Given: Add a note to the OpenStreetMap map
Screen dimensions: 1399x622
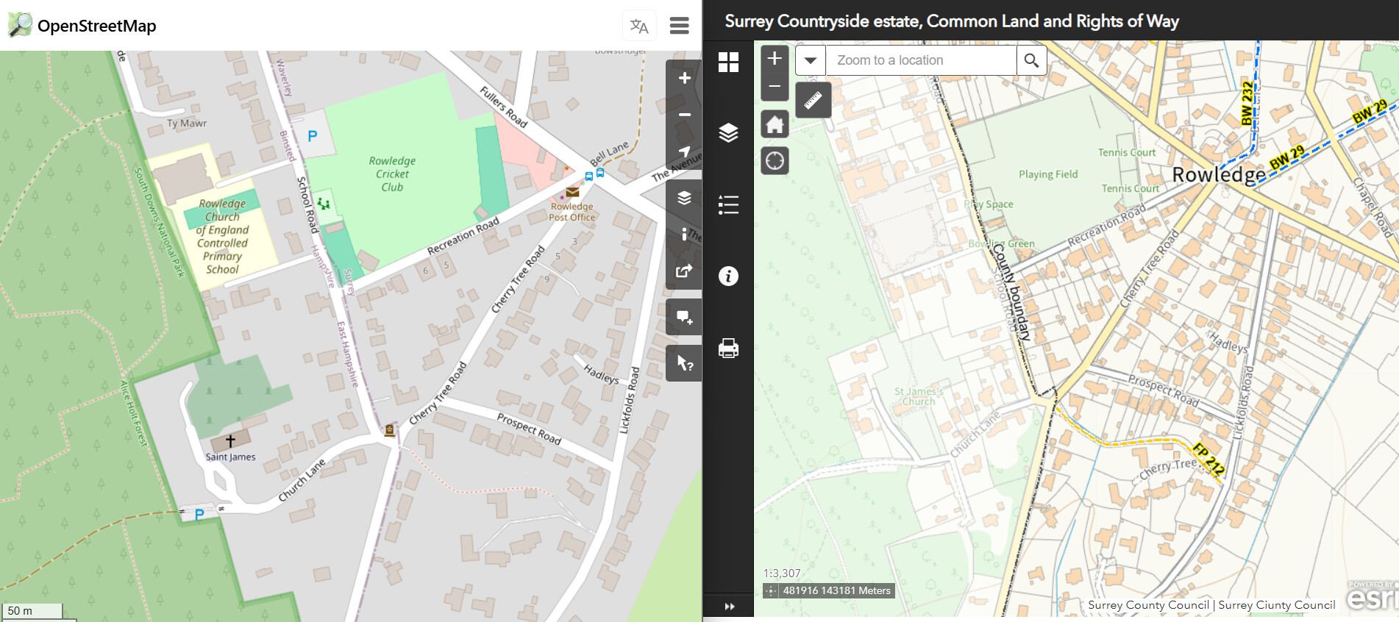Looking at the screenshot, I should coord(684,318).
